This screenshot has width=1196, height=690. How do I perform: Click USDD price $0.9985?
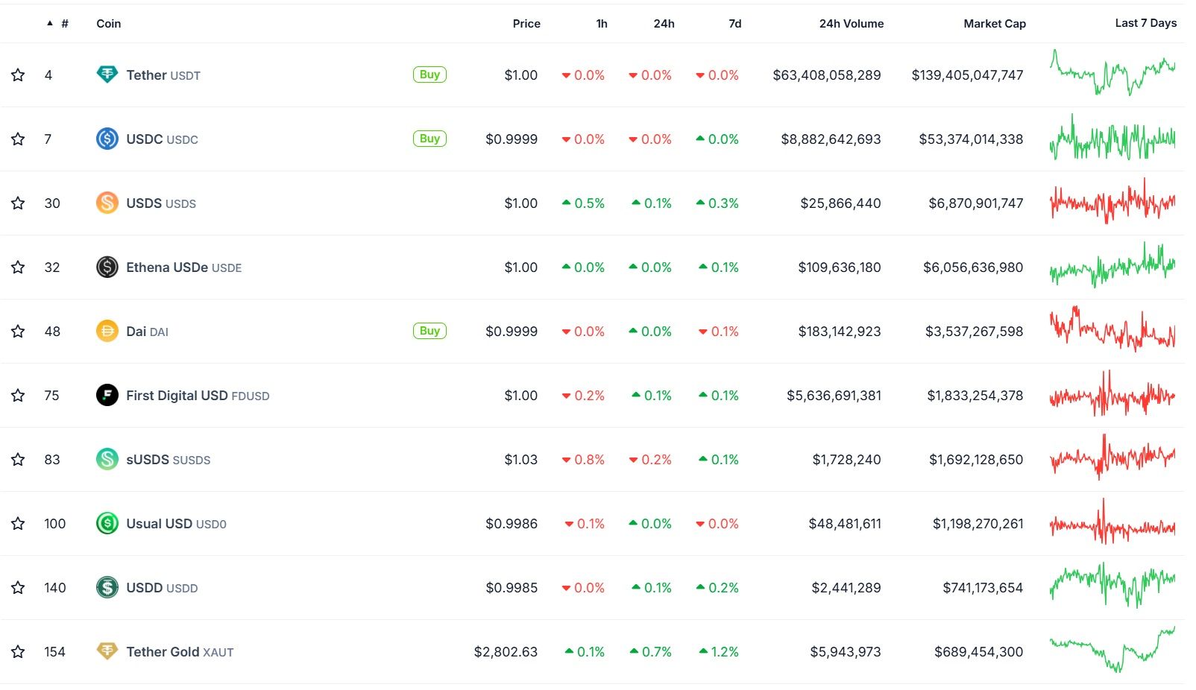coord(512,588)
